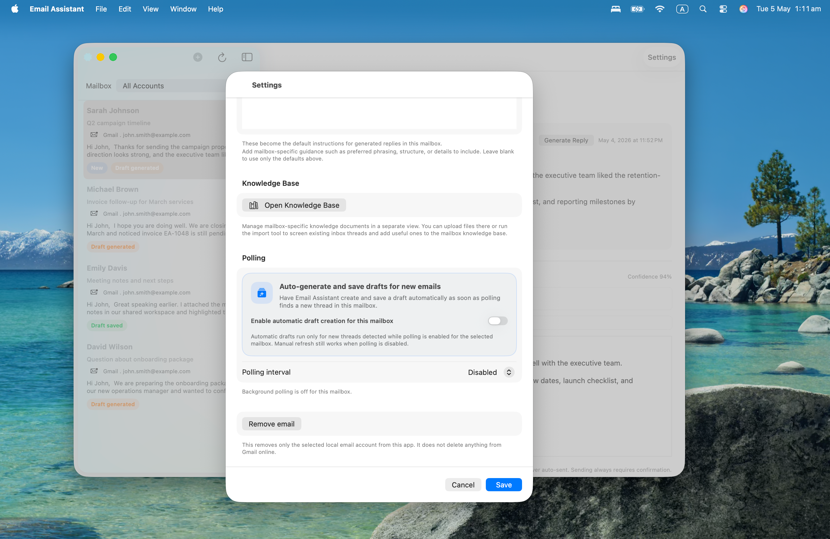Click envelope icon in Sarah Johnson's email
This screenshot has width=830, height=539.
(x=94, y=134)
